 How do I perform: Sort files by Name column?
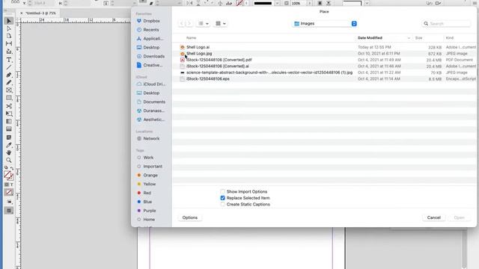tap(192, 38)
